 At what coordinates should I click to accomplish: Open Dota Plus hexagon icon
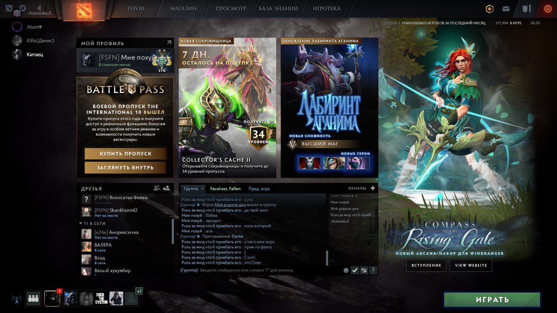click(490, 9)
